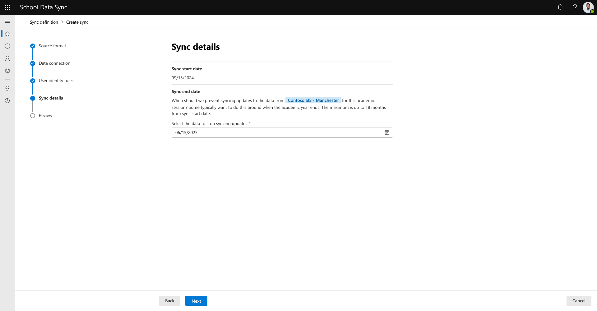The image size is (597, 311).
Task: Select the Review step label
Action: tap(45, 115)
